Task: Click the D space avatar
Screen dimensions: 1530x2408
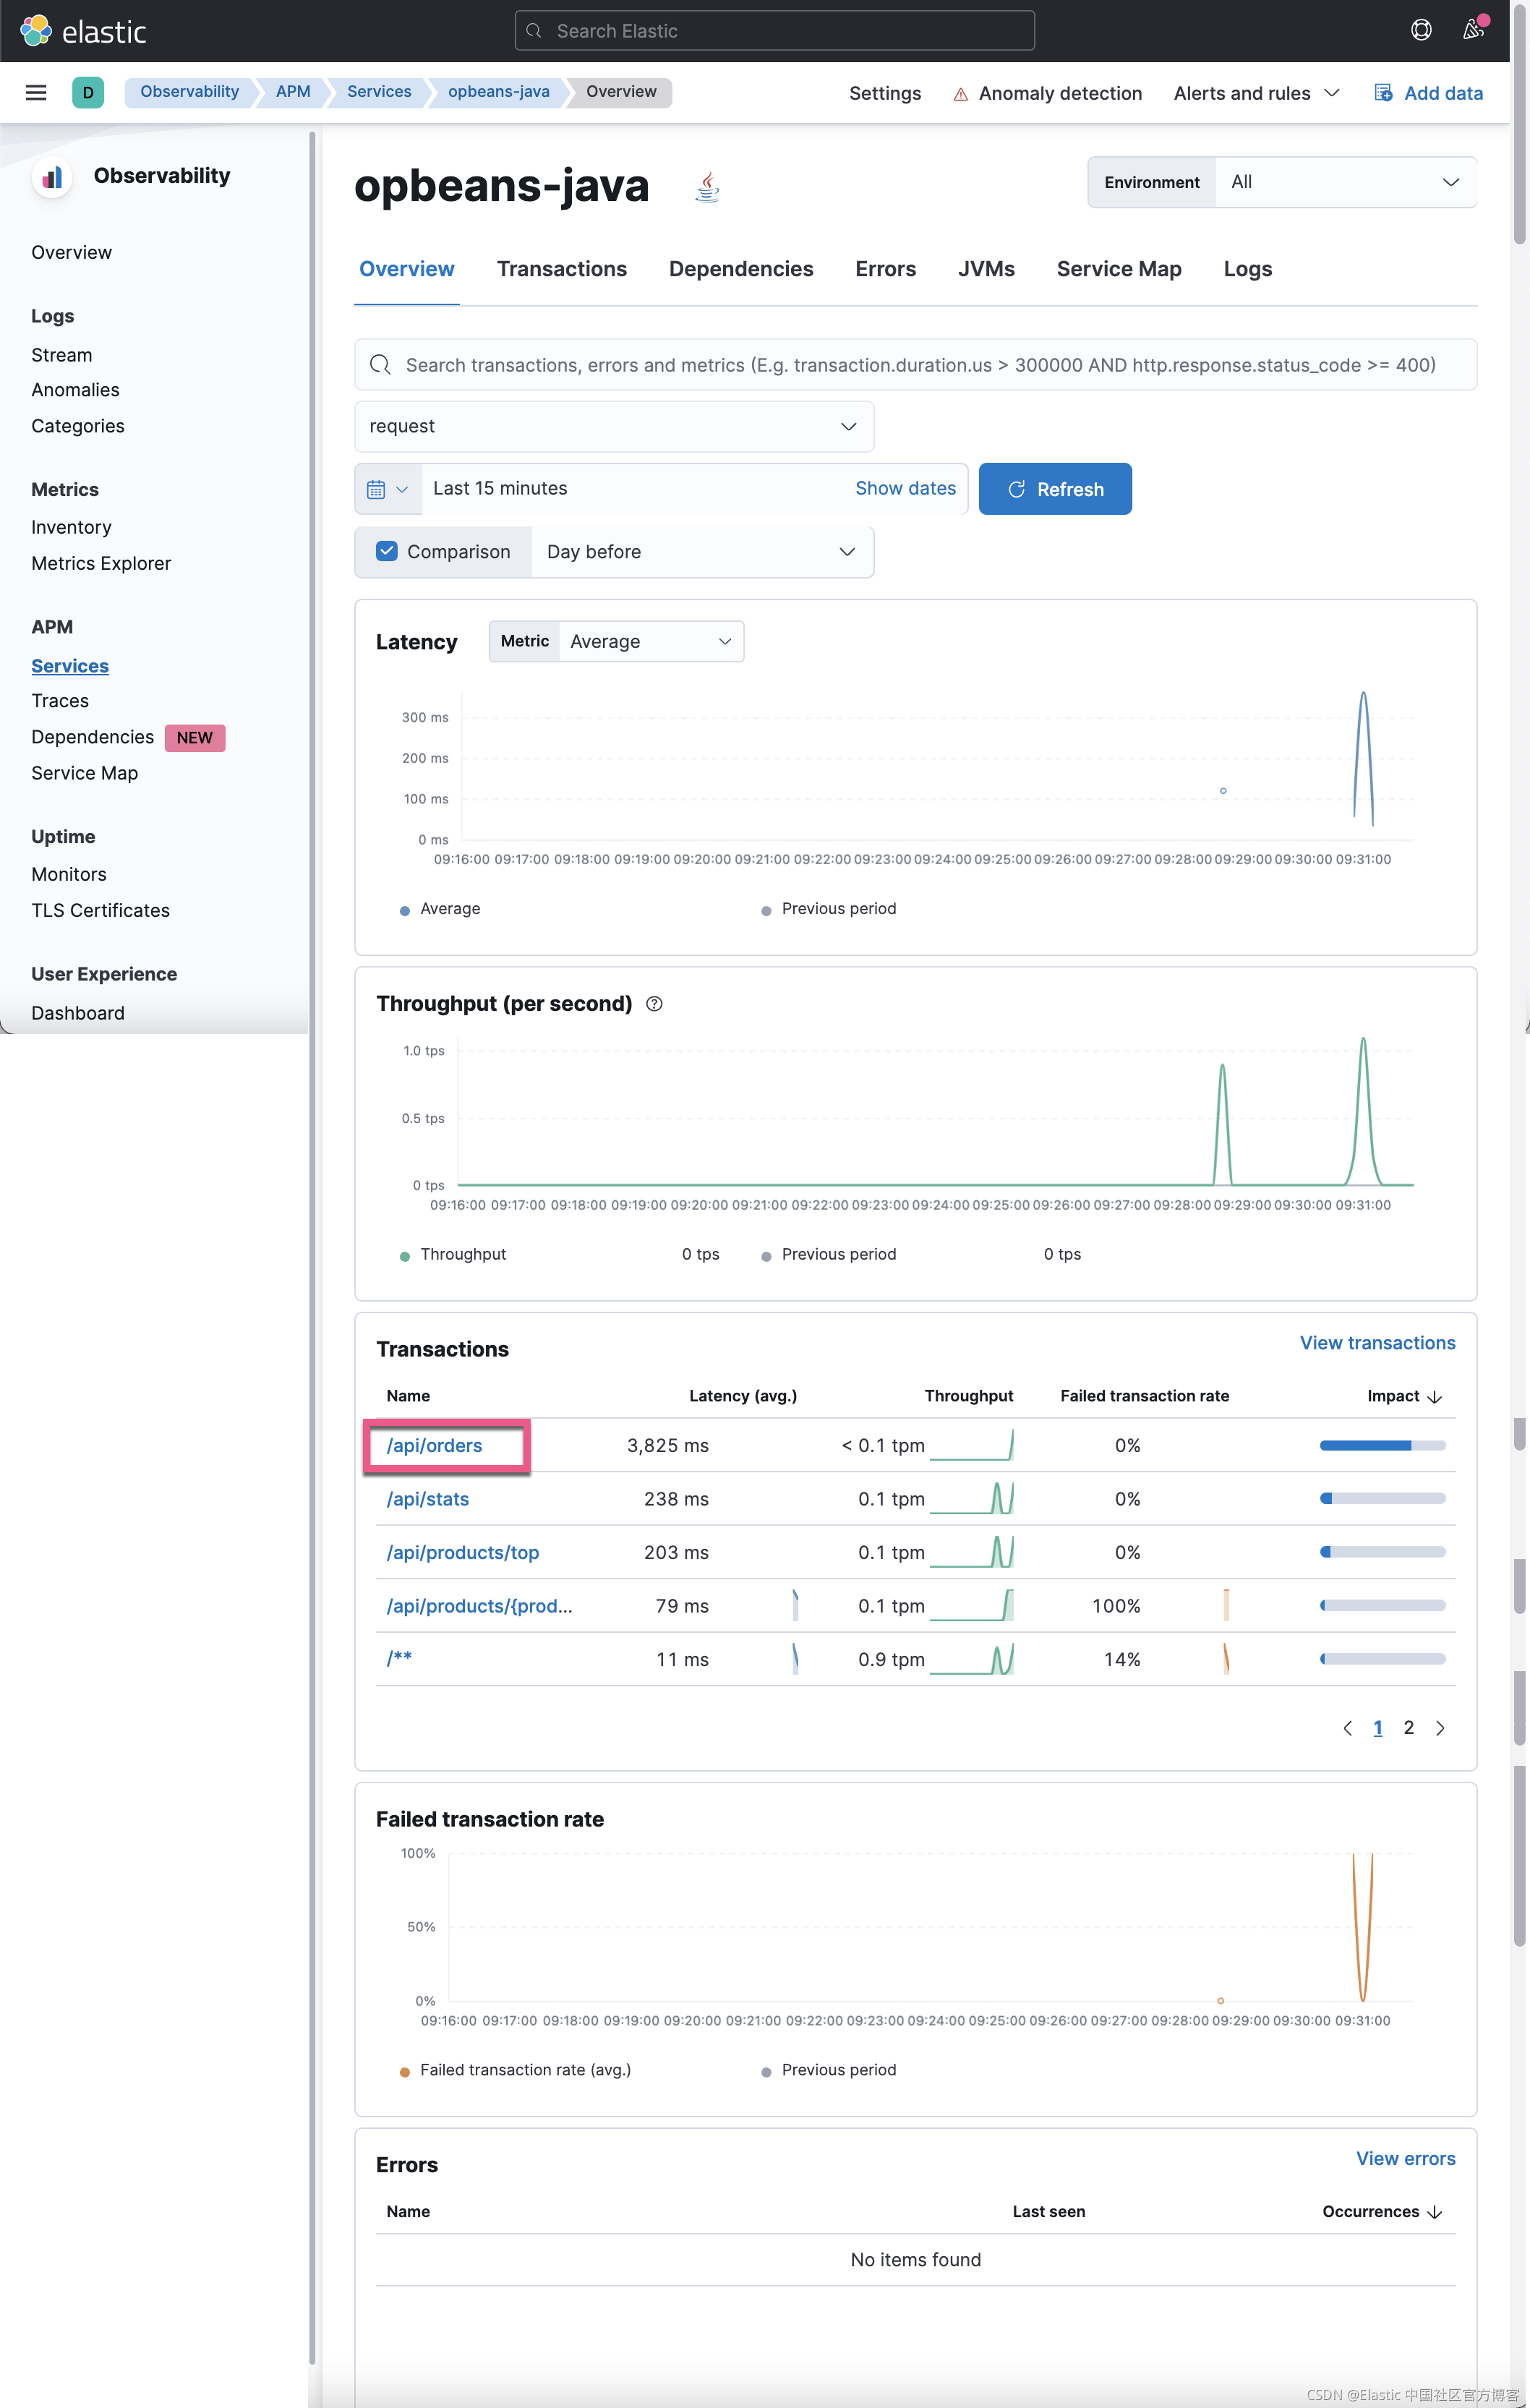Action: [x=88, y=93]
